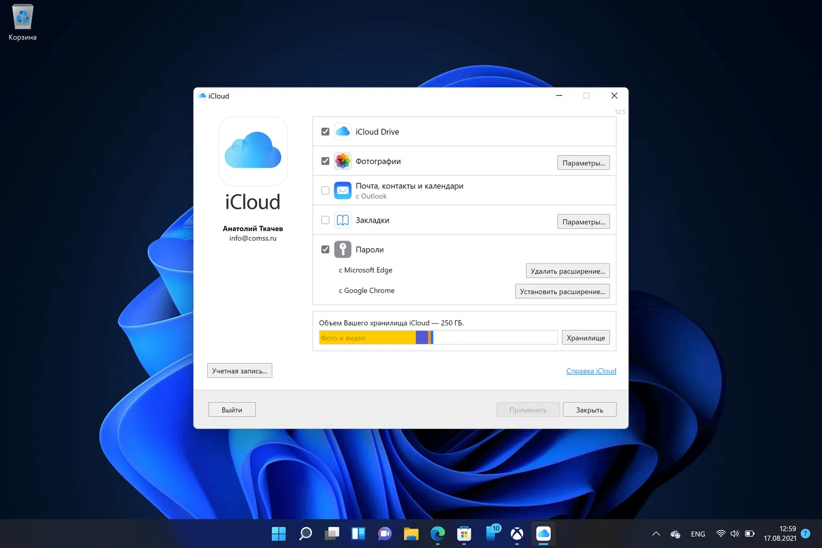
Task: Open Параметры for Закладки
Action: click(x=584, y=222)
